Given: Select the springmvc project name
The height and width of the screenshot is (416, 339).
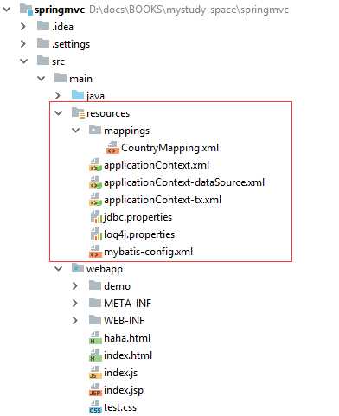Looking at the screenshot, I should (x=60, y=10).
